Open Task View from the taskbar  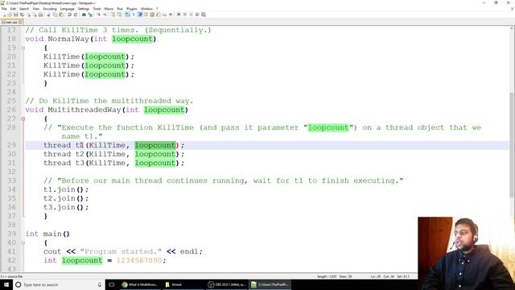(112, 284)
